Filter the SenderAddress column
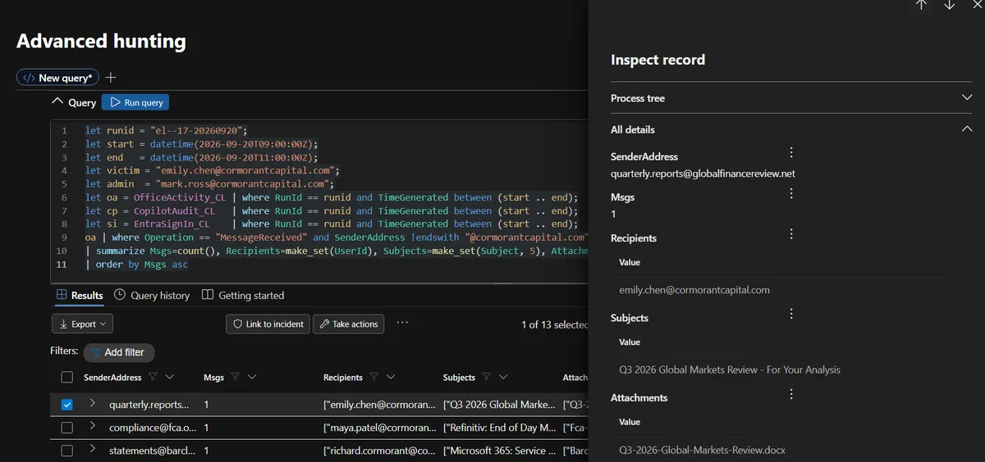The image size is (985, 462). [153, 377]
